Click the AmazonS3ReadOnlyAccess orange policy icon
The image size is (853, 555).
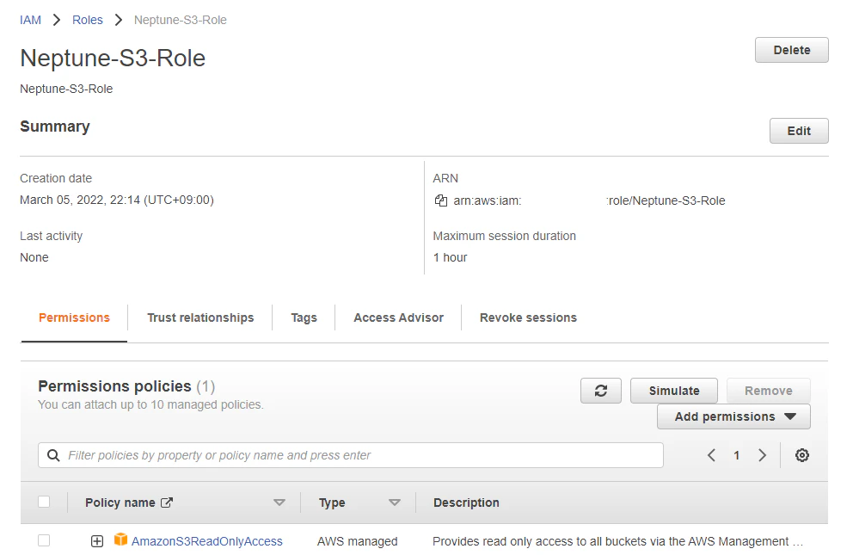coord(120,540)
